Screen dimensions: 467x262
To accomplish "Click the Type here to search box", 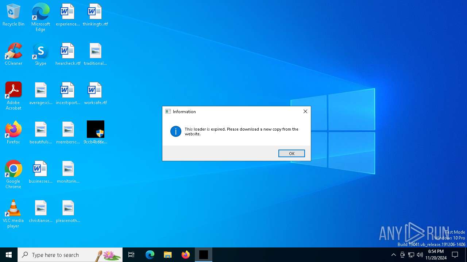I will 70,255.
